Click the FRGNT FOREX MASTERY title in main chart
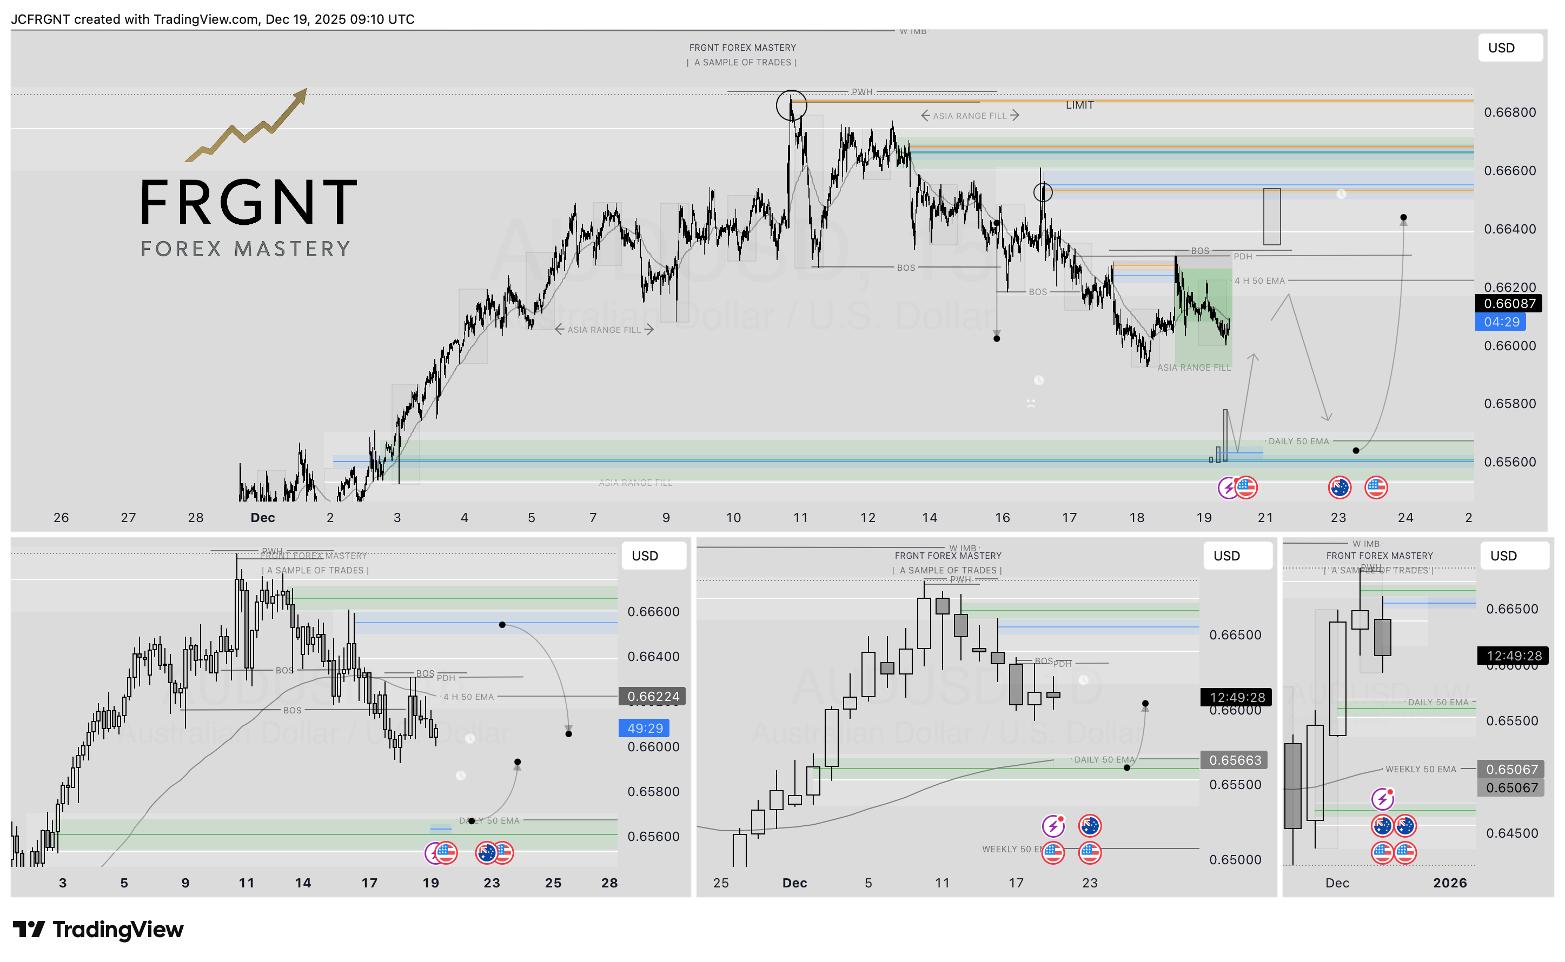This screenshot has width=1565, height=962. tap(742, 48)
